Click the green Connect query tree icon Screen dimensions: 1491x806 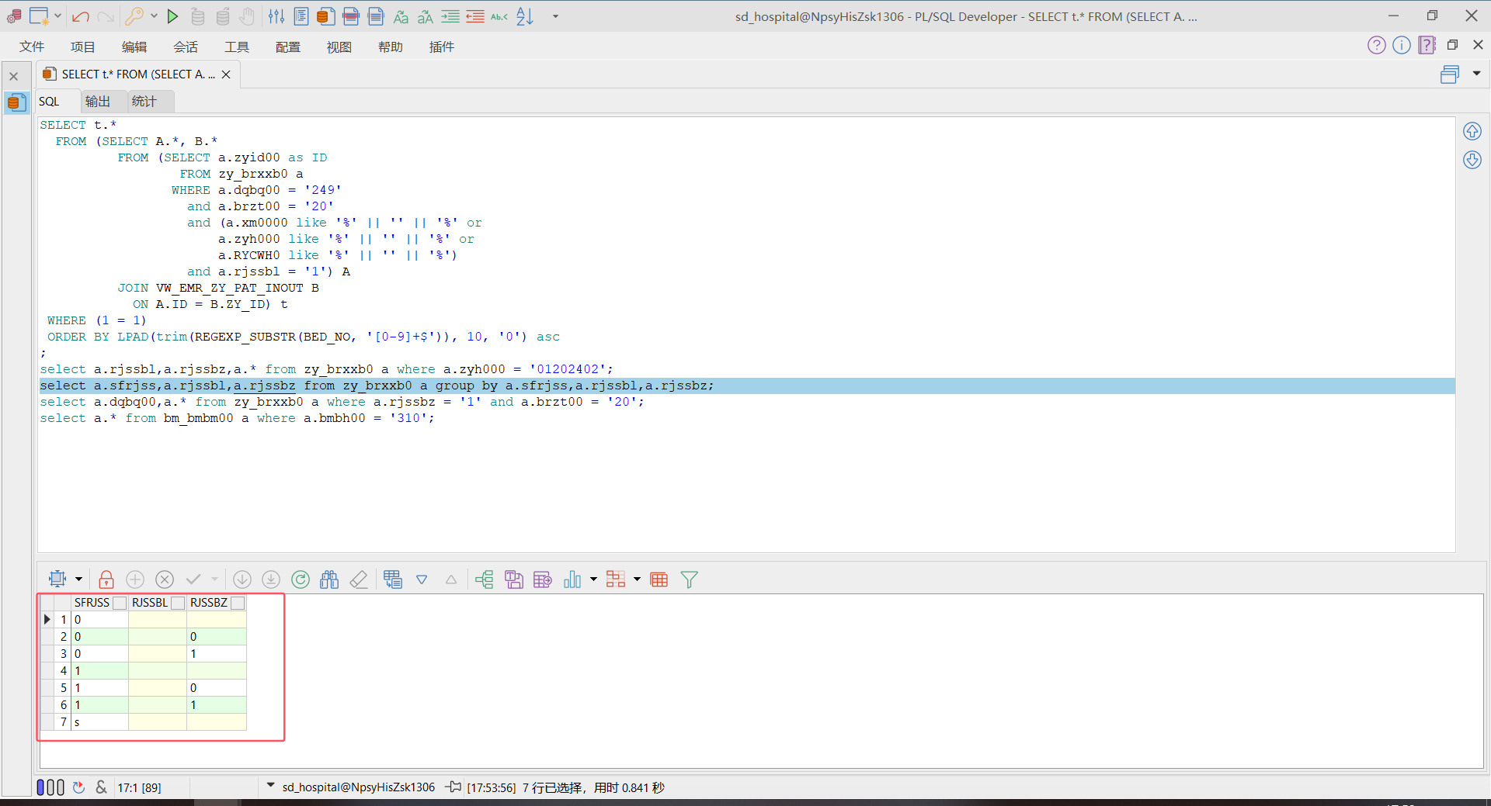(485, 579)
